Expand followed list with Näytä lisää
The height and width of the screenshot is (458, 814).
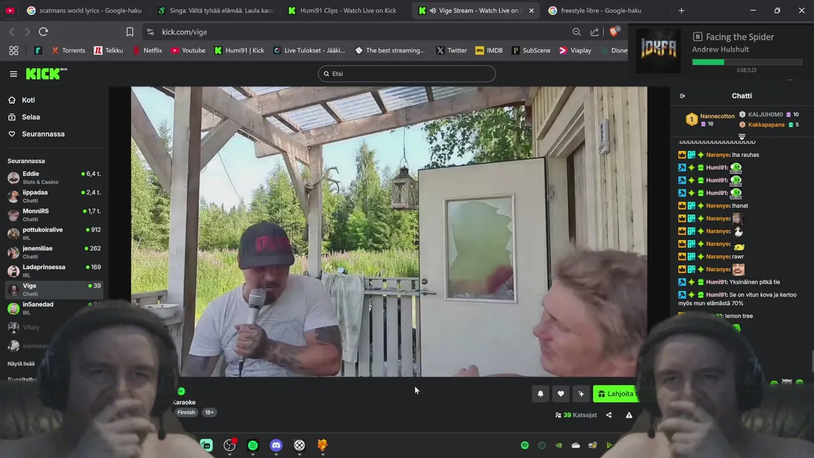[21, 364]
